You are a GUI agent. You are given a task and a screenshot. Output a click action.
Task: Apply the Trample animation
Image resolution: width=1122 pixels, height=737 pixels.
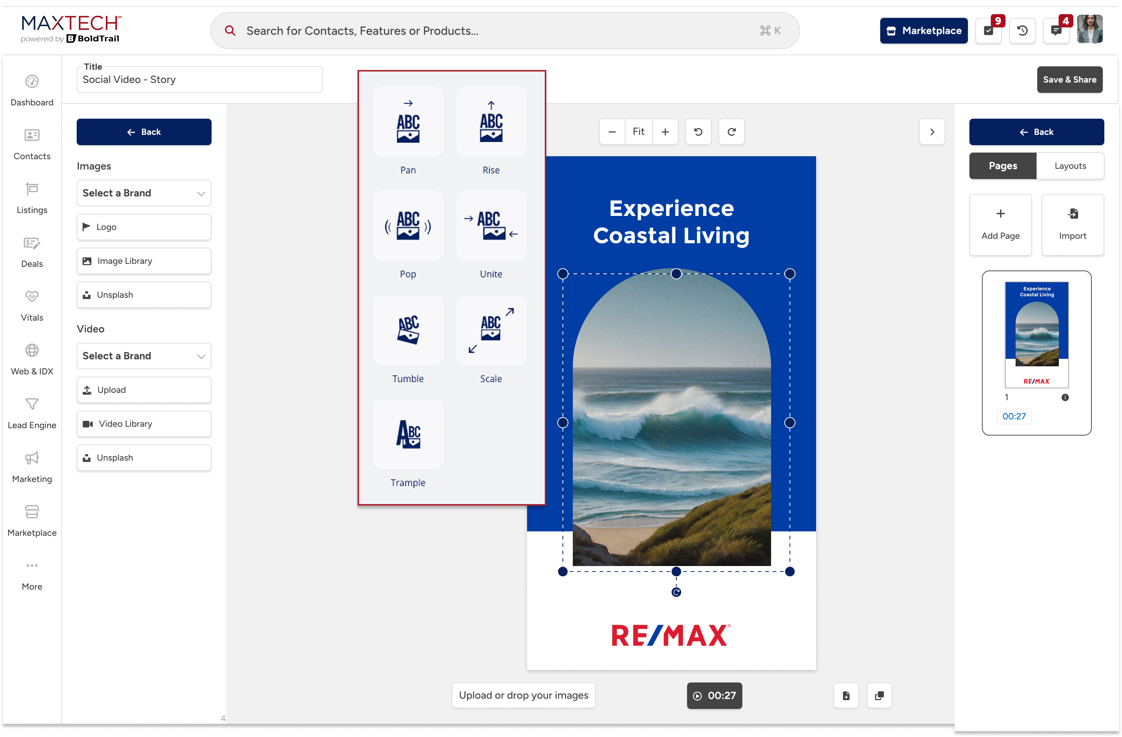pyautogui.click(x=408, y=434)
